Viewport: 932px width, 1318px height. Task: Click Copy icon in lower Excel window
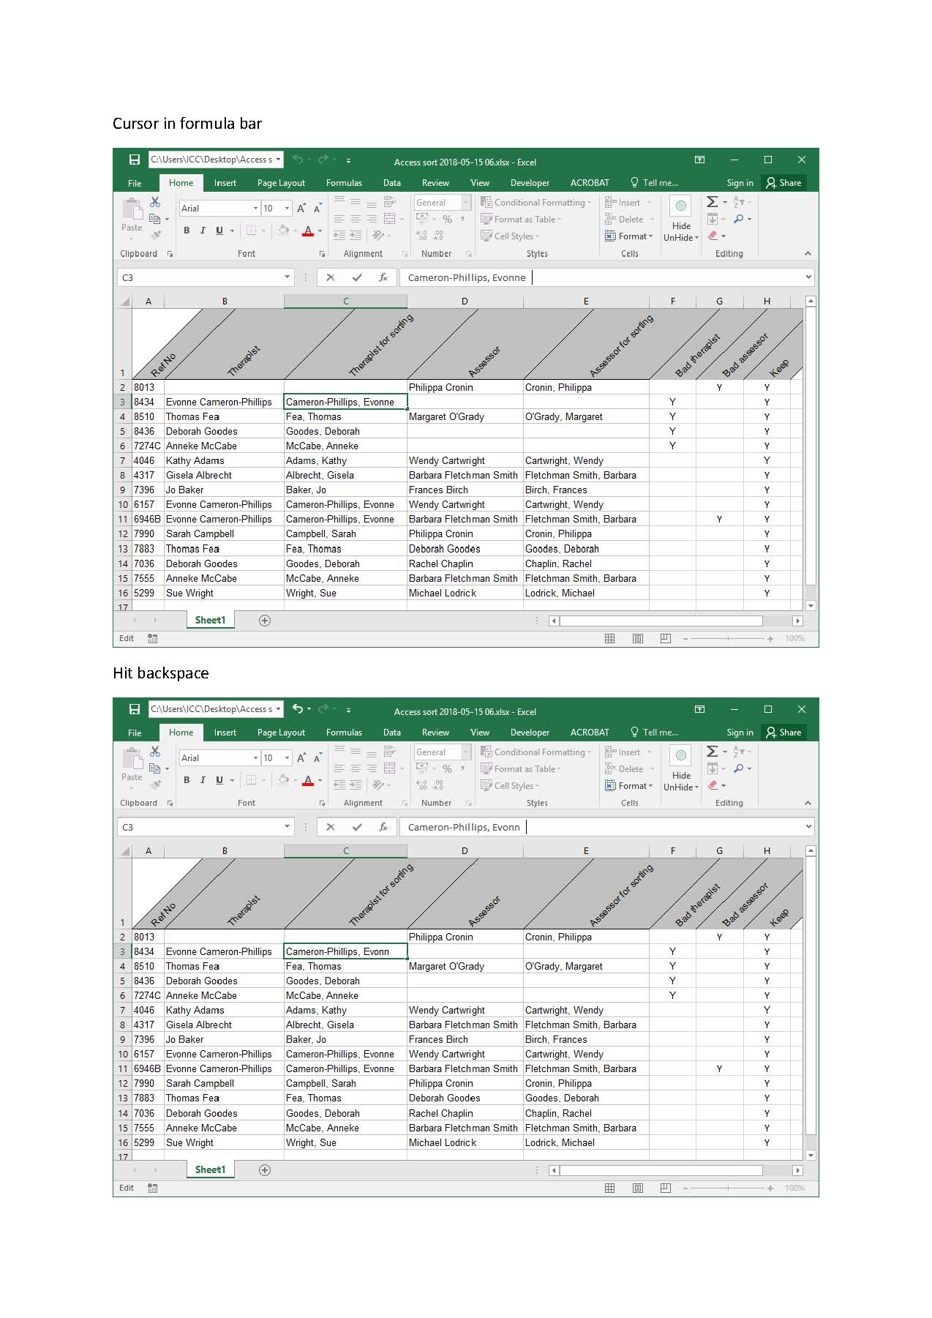point(154,768)
